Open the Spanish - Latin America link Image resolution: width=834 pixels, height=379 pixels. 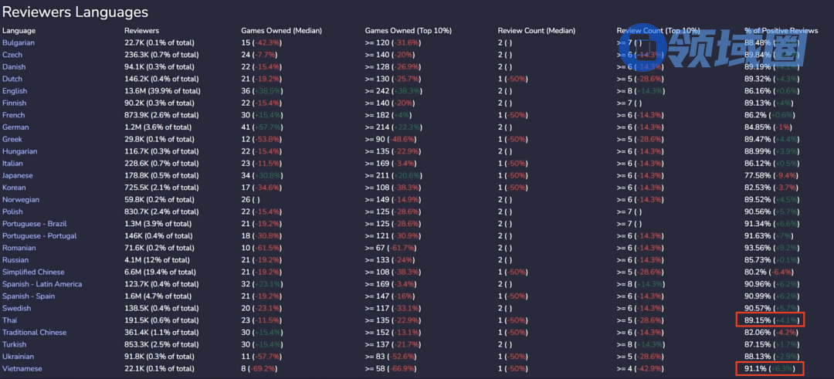coord(42,284)
